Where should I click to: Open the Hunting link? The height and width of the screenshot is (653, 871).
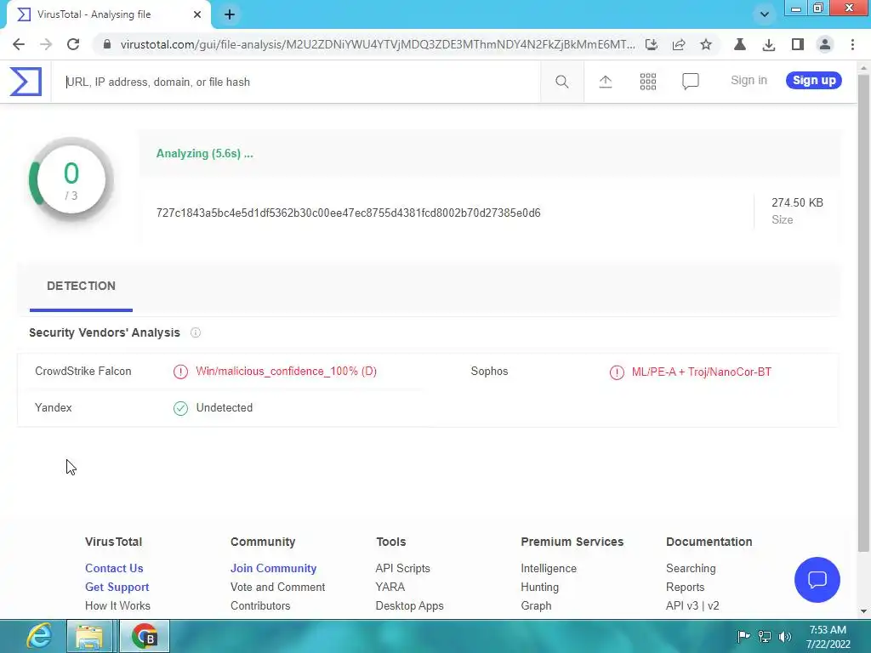coord(539,588)
